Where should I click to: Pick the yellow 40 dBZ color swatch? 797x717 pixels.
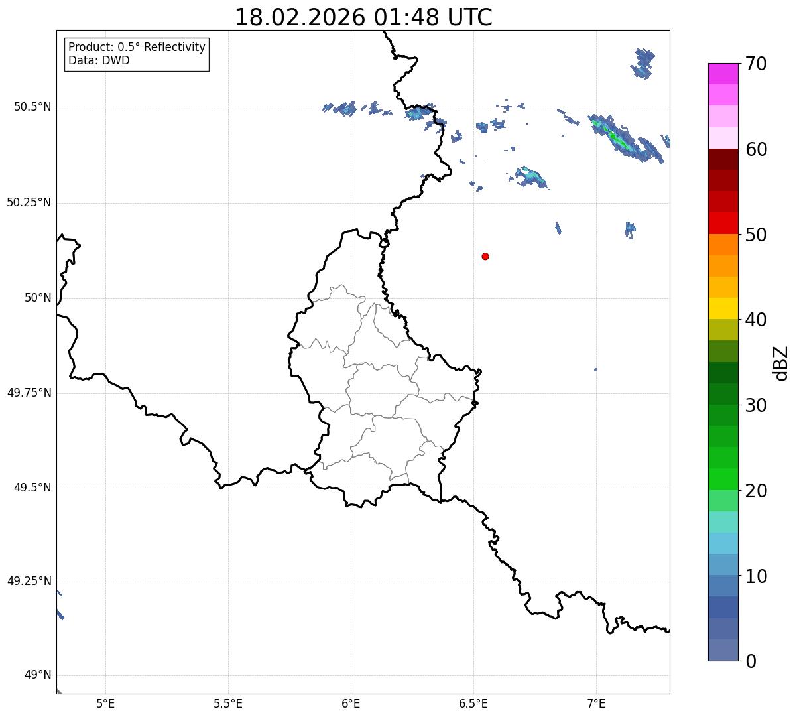727,308
